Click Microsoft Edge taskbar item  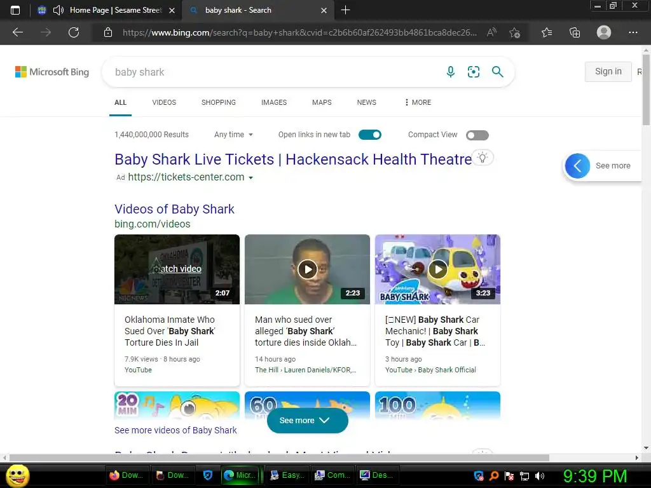point(240,475)
